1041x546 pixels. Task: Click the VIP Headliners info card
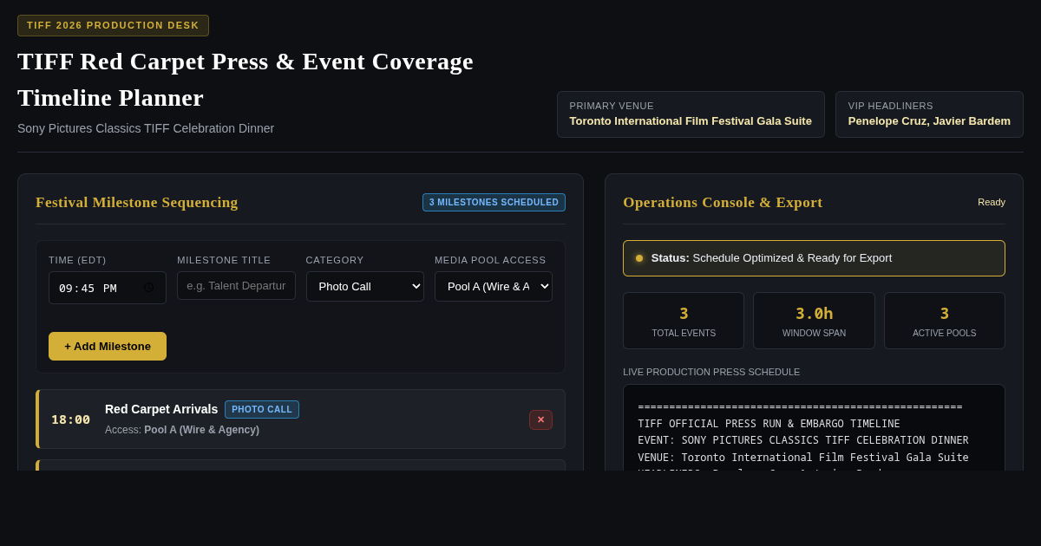pyautogui.click(x=929, y=114)
